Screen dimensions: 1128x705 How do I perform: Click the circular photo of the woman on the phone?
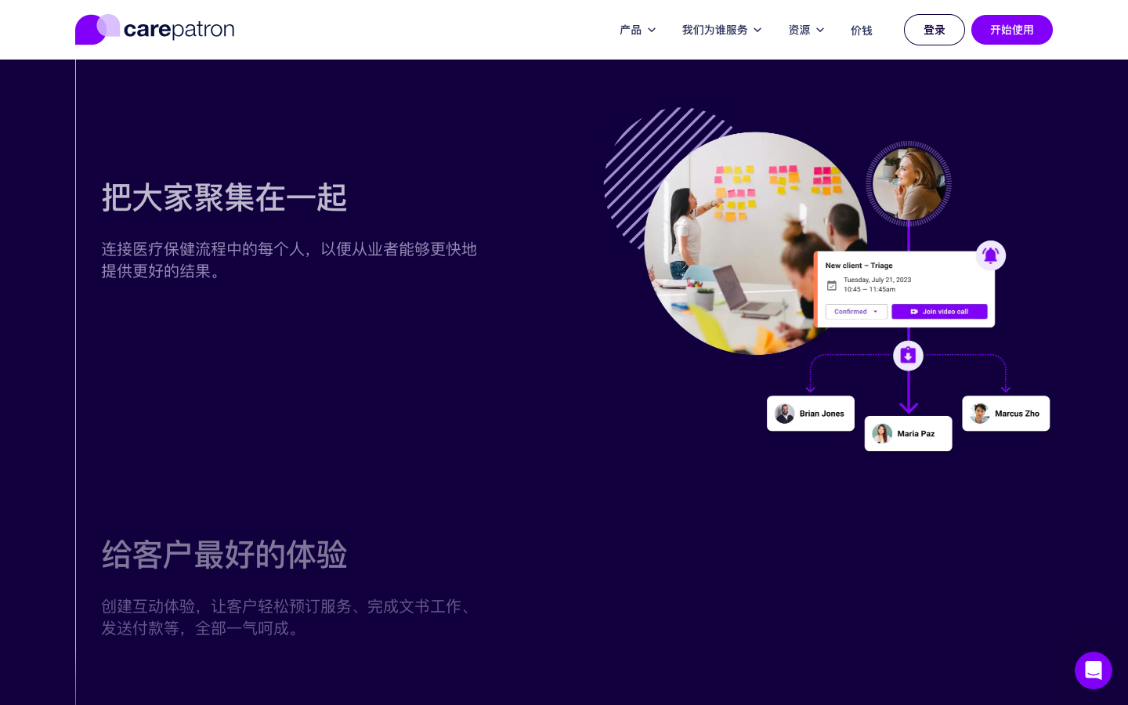coord(909,183)
